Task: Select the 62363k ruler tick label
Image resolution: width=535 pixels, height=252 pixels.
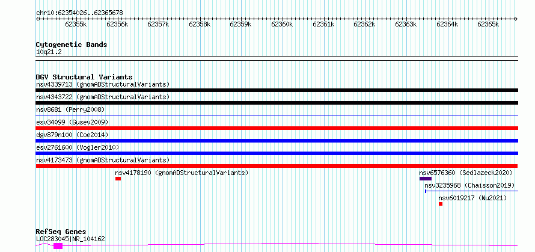Action: 406,24
